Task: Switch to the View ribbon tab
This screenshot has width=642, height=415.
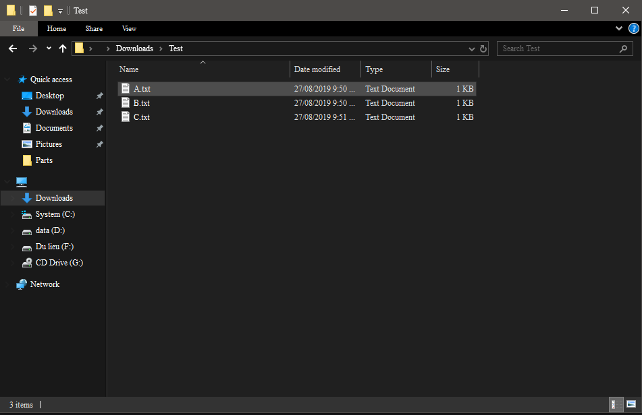Action: coord(129,28)
